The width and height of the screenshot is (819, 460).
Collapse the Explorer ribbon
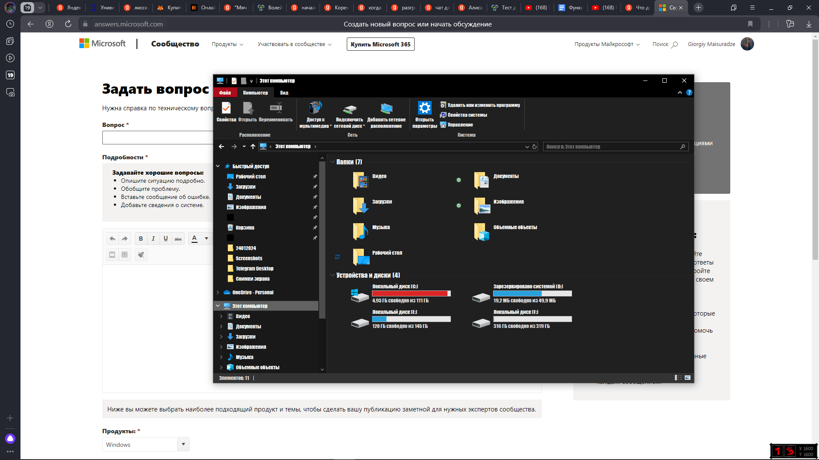(680, 92)
